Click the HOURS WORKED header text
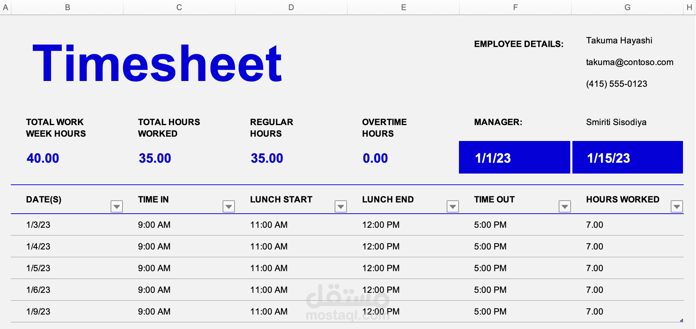 623,200
